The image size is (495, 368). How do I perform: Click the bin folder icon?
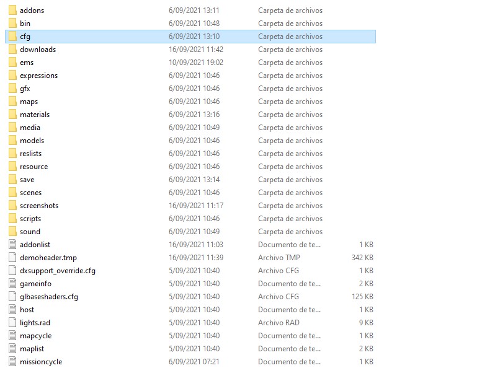tap(12, 24)
